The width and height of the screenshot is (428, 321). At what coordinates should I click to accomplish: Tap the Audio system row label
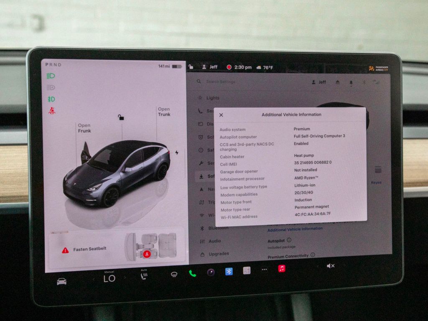click(x=232, y=130)
